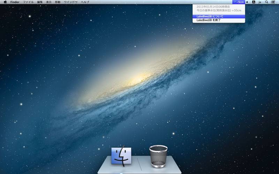
Task: Open the 編集 menu
Action: pyautogui.click(x=40, y=2)
